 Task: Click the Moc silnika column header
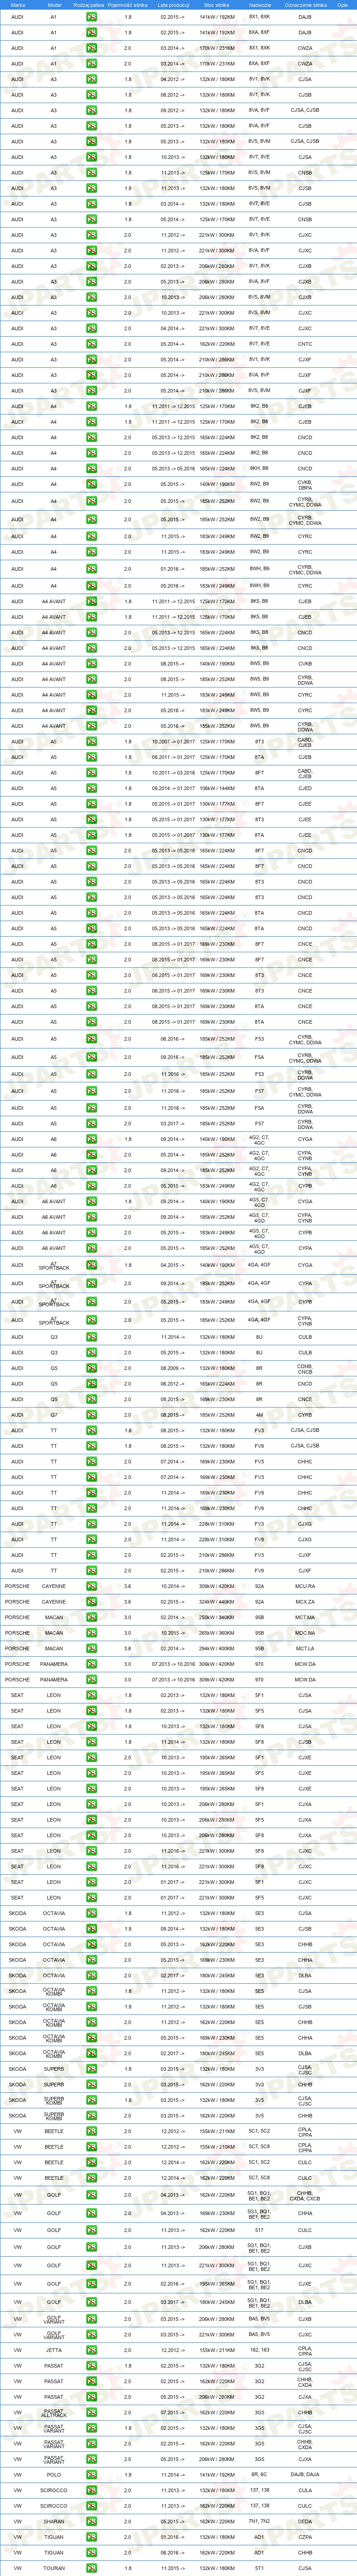click(217, 5)
